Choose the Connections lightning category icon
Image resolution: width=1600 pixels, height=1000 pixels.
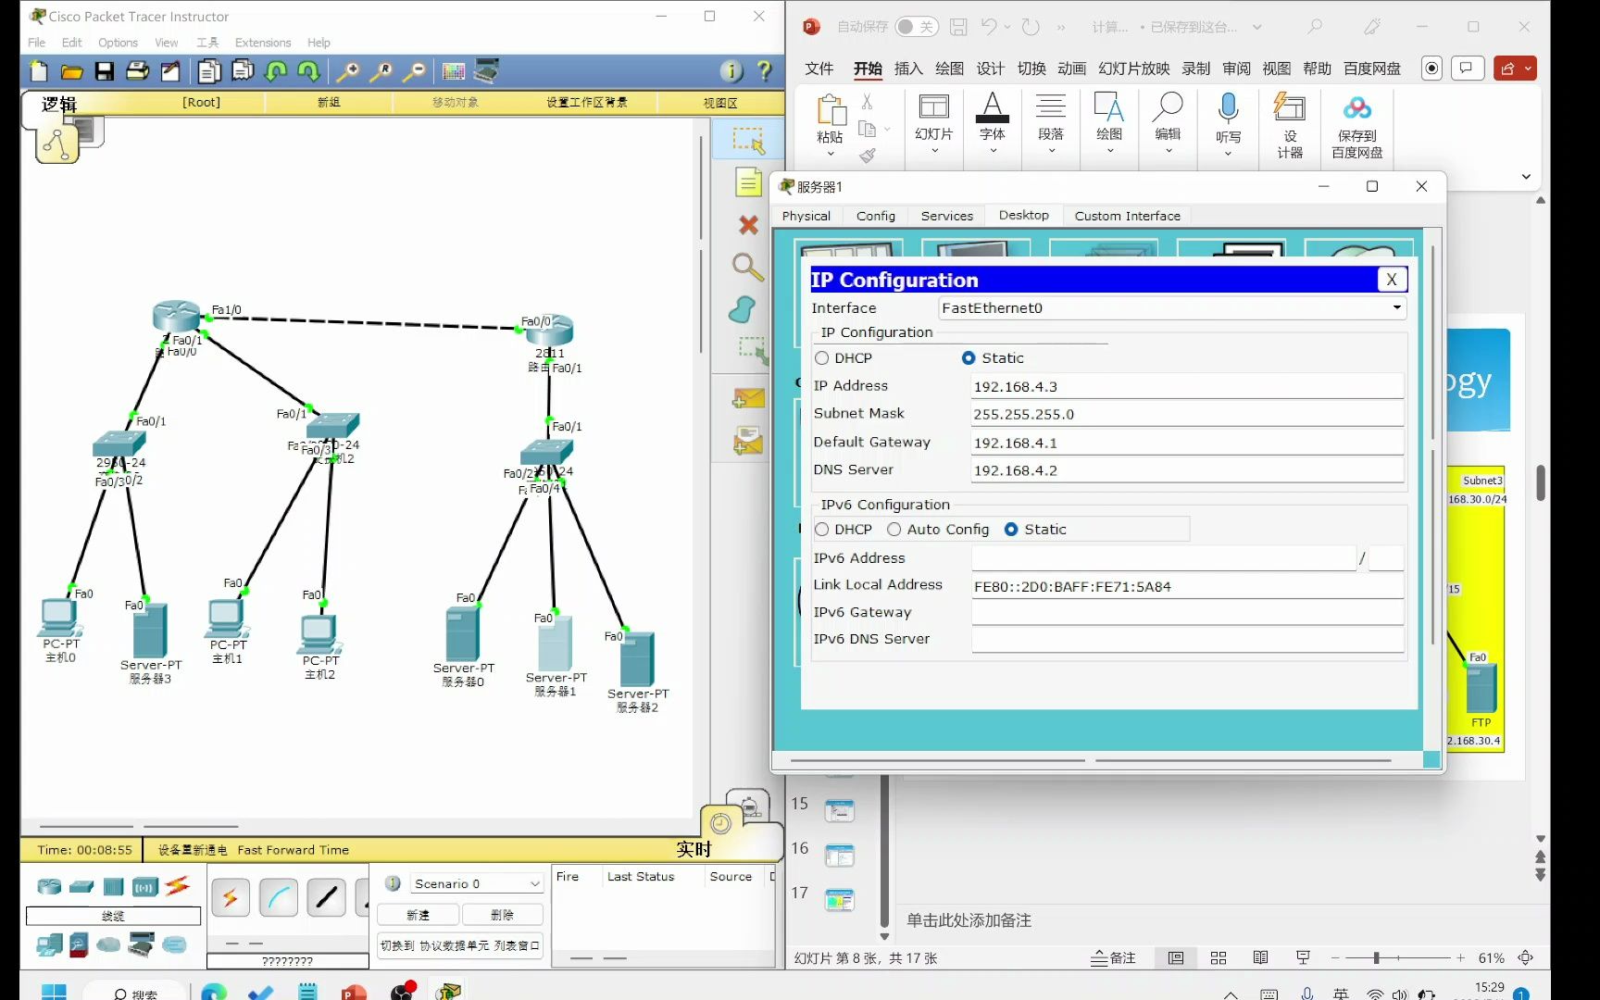coord(178,886)
